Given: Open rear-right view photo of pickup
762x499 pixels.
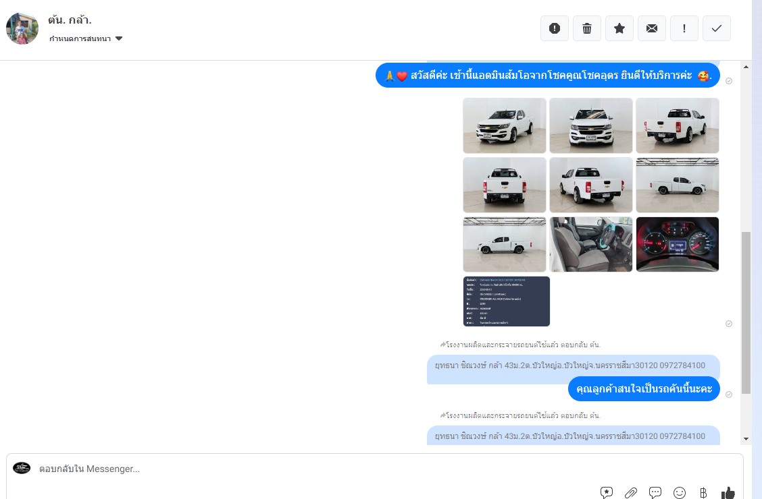Looking at the screenshot, I should pyautogui.click(x=678, y=125).
